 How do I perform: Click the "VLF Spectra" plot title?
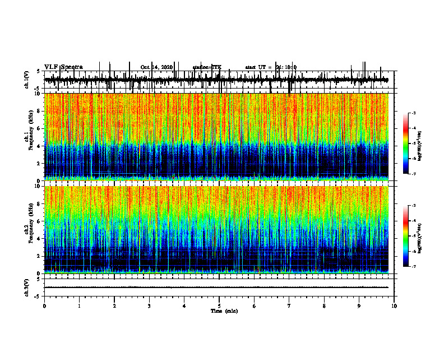63,67
